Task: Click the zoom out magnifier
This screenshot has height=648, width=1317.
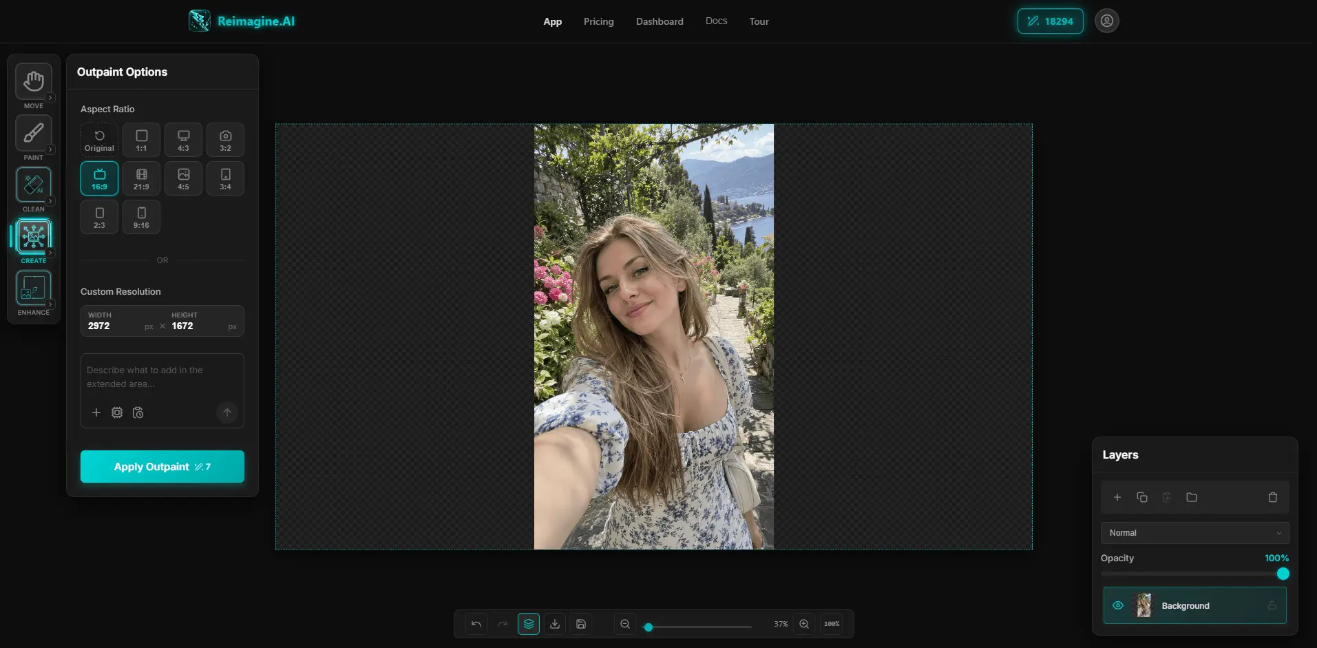Action: tap(625, 624)
